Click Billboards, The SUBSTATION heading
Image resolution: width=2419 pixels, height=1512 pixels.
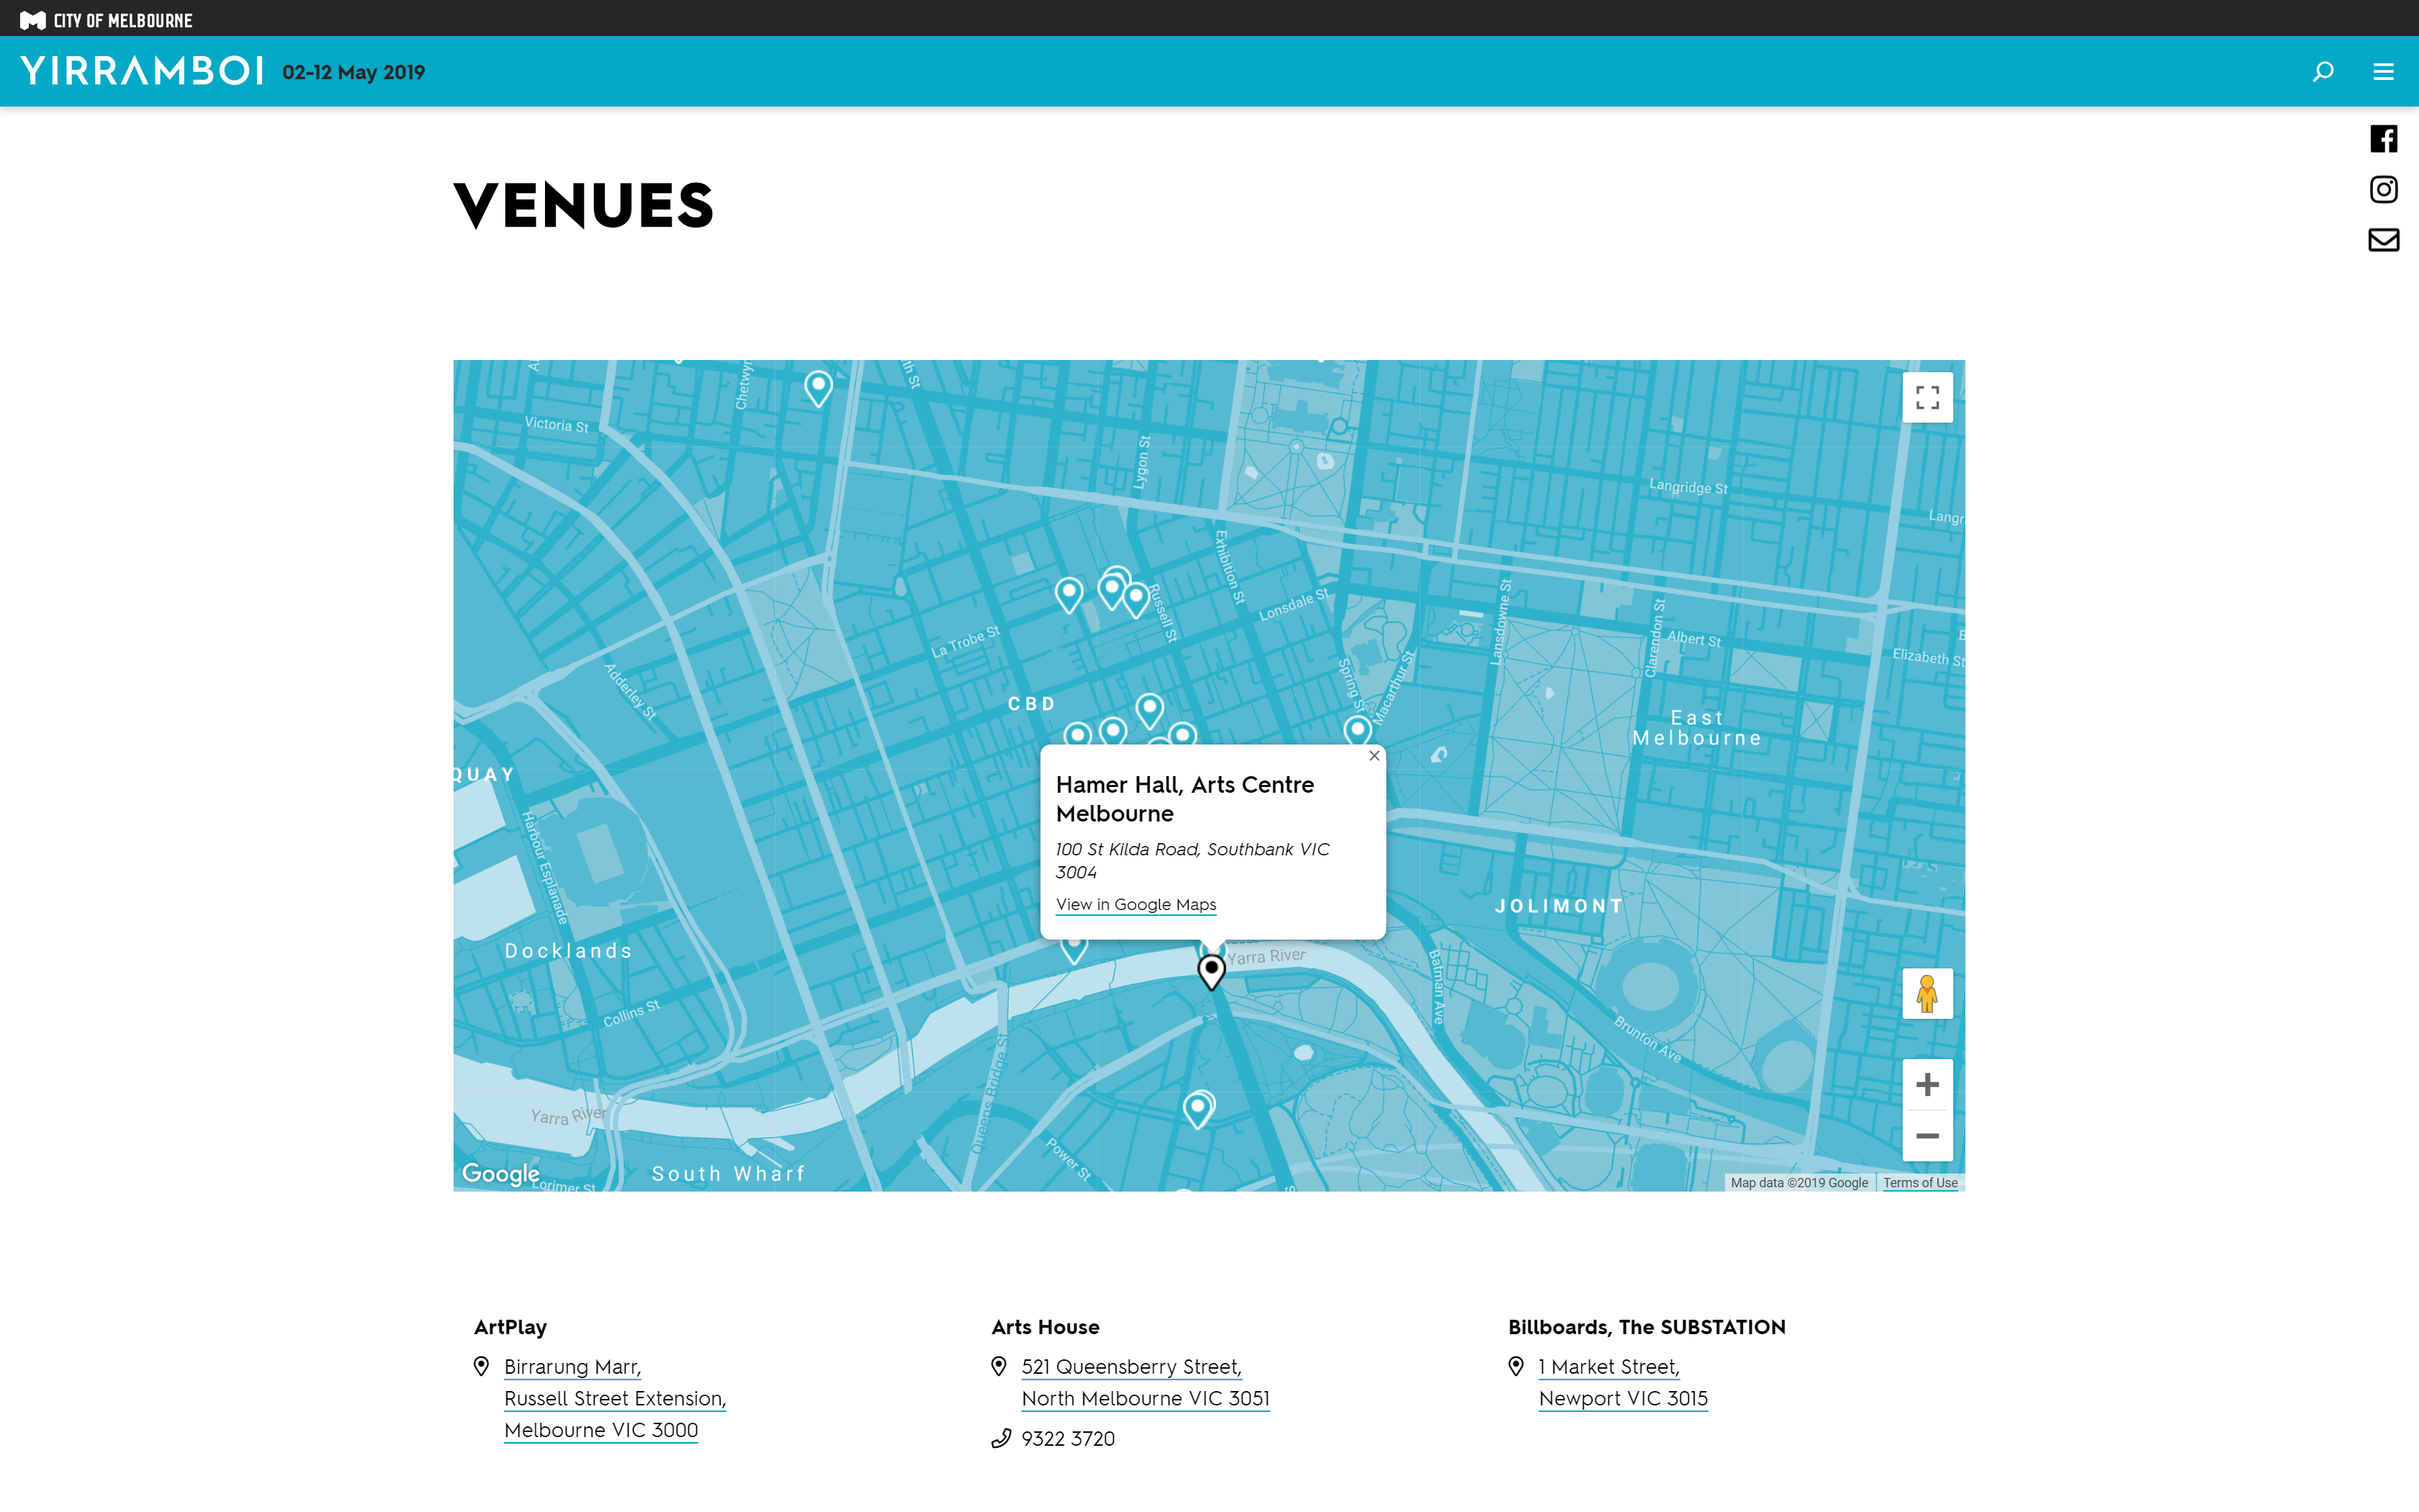point(1647,1327)
